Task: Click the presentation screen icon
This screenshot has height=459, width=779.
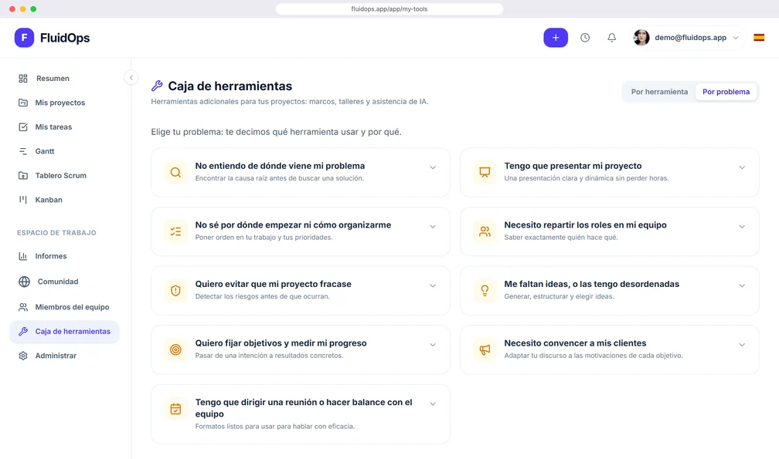Action: pyautogui.click(x=485, y=172)
